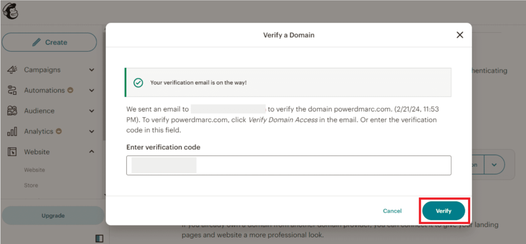This screenshot has height=244, width=526.
Task: Expand the Analytics section chevron
Action: click(92, 131)
